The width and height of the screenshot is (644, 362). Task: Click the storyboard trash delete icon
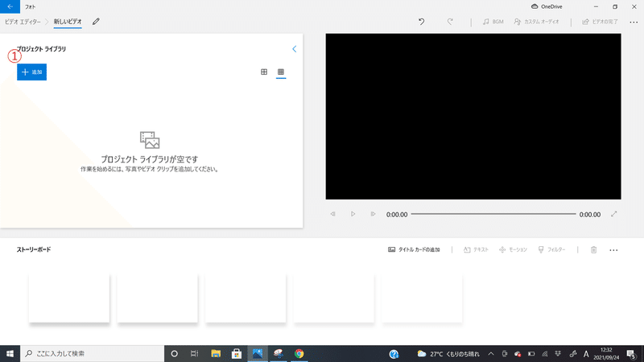coord(593,249)
